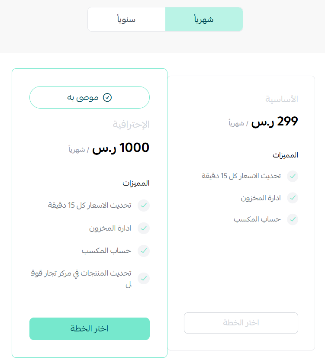Screen dimensions: 325x363
Task: Click the "موصى به" recommended badge
Action: (x=89, y=97)
